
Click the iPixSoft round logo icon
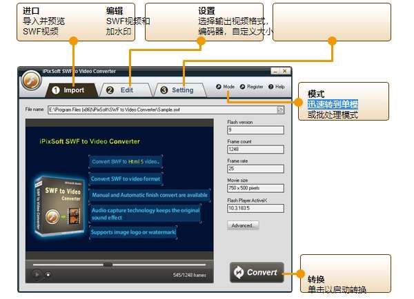coord(31,81)
